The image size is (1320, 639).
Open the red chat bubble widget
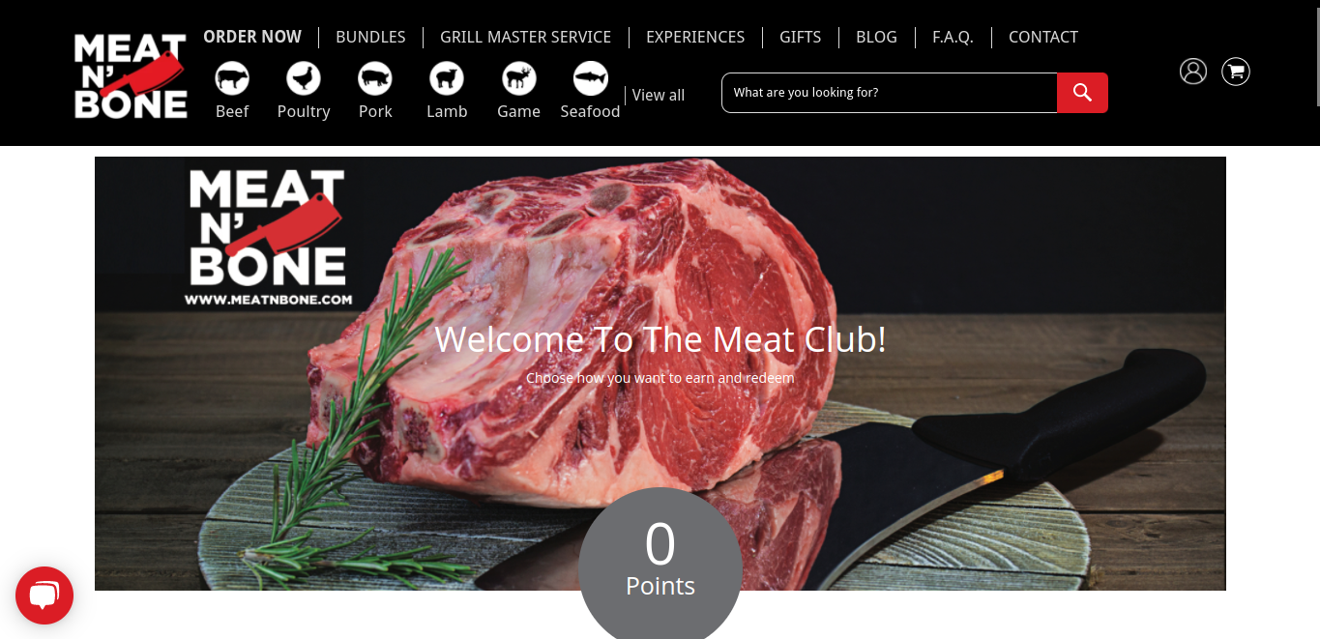pos(44,595)
